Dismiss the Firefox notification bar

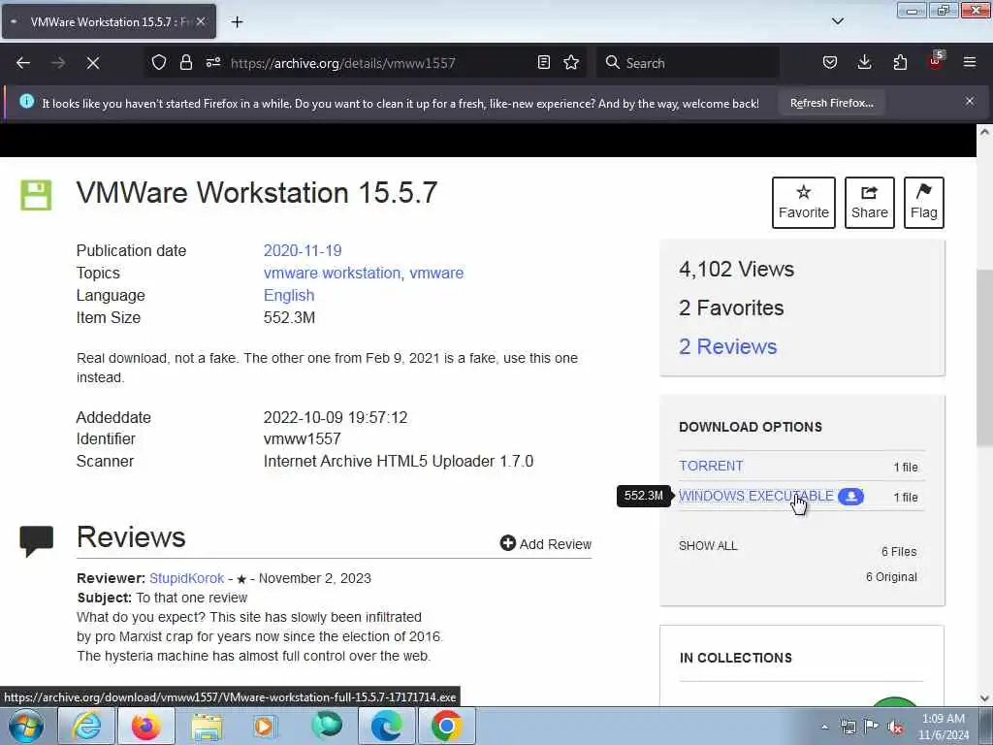[970, 101]
